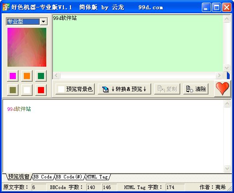Select the olive color swatch
The width and height of the screenshot is (234, 193).
tap(13, 90)
